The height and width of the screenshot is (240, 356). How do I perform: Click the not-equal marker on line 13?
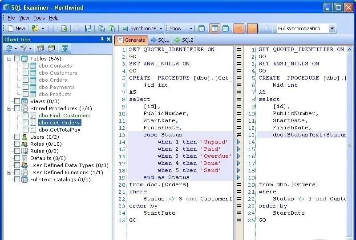coord(239,135)
